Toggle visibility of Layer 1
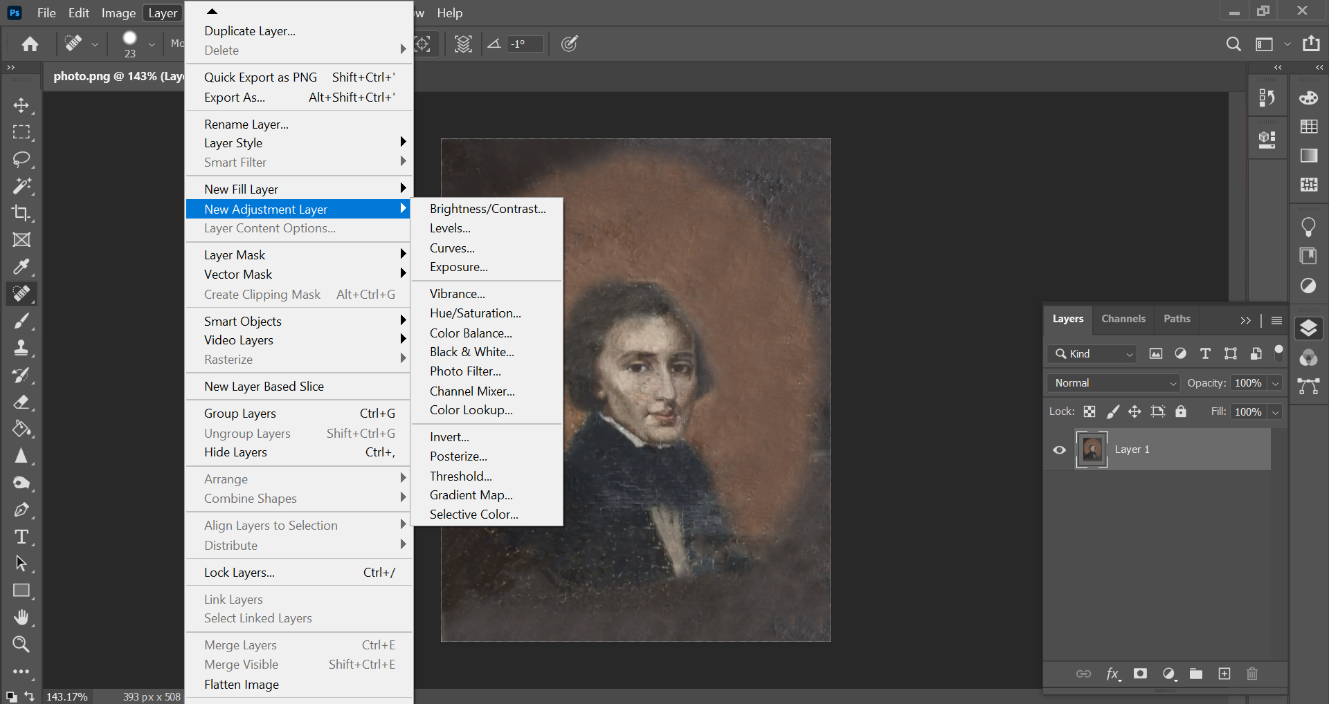The width and height of the screenshot is (1329, 704). (1059, 450)
